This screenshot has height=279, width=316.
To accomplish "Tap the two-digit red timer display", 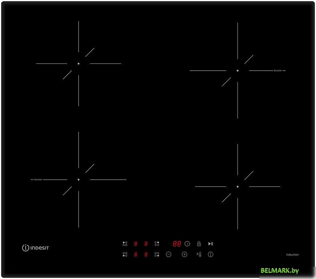I will coord(177,244).
